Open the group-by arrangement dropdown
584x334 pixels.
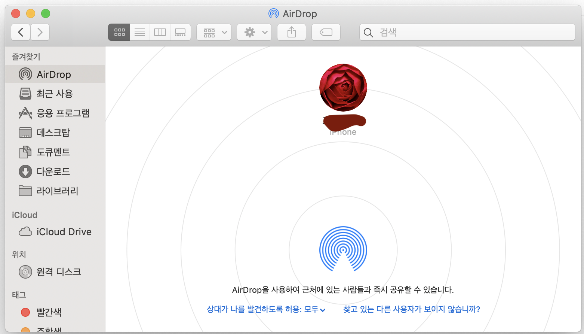point(214,32)
